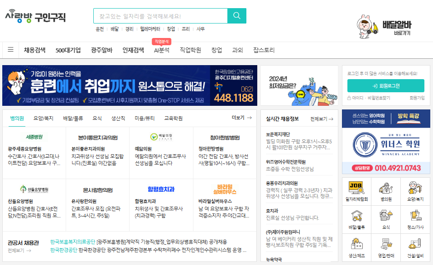Click the 바라밀 실버하우스 logo
The height and width of the screenshot is (265, 433).
point(225,189)
